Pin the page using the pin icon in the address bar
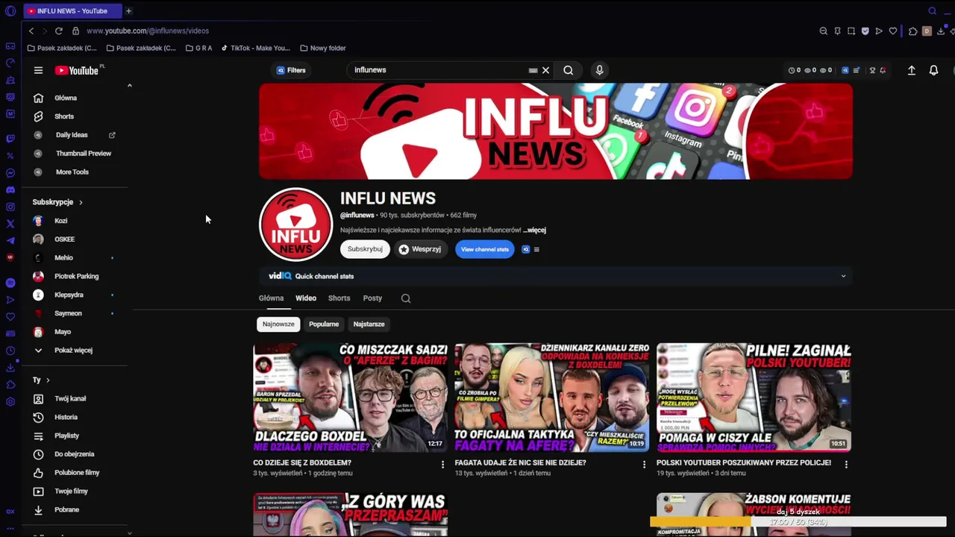The height and width of the screenshot is (537, 955). click(x=837, y=31)
